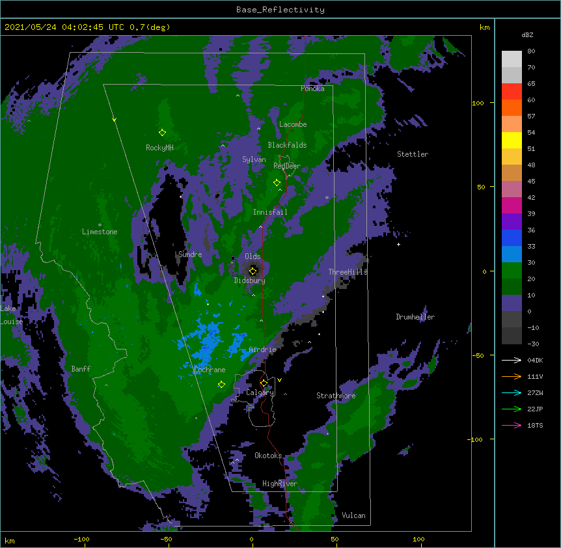Click the Banff label
This screenshot has height=548, width=561.
[x=81, y=369]
